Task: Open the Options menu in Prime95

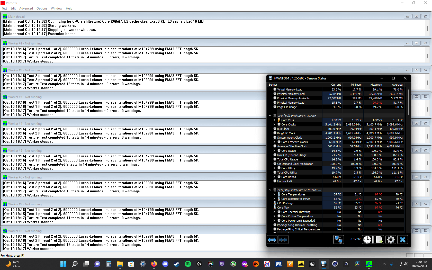Action: coord(42,8)
